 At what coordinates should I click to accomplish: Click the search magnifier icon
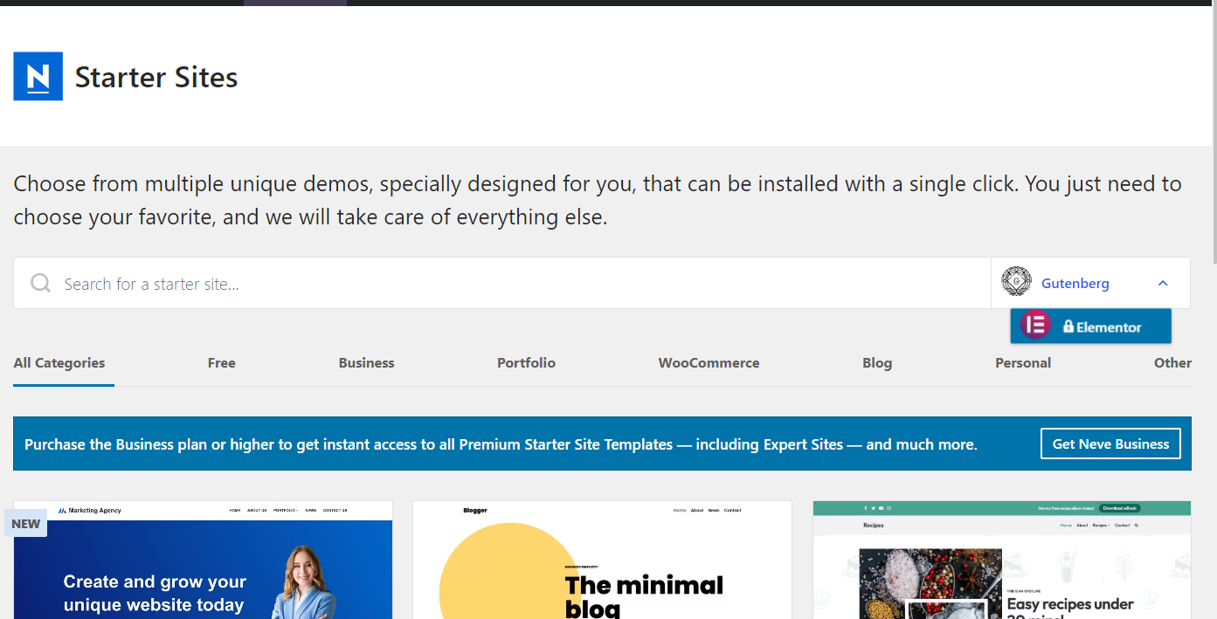tap(40, 283)
